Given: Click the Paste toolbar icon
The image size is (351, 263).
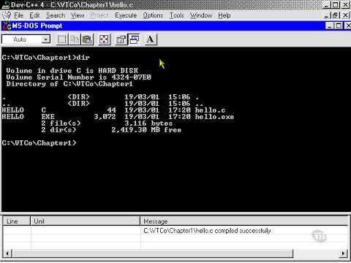Looking at the screenshot, I should pyautogui.click(x=87, y=39).
